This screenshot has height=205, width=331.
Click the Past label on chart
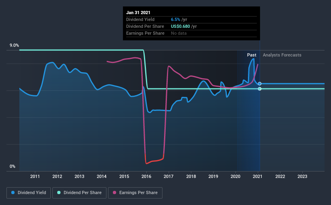point(252,55)
